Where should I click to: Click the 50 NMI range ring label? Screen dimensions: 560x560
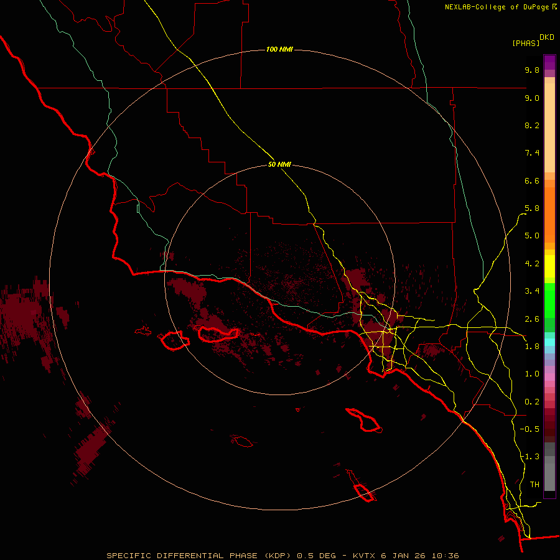279,165
